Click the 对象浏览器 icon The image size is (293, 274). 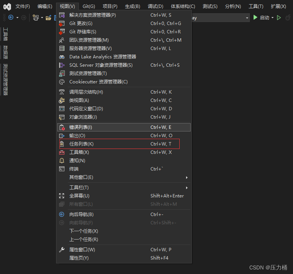coord(62,117)
